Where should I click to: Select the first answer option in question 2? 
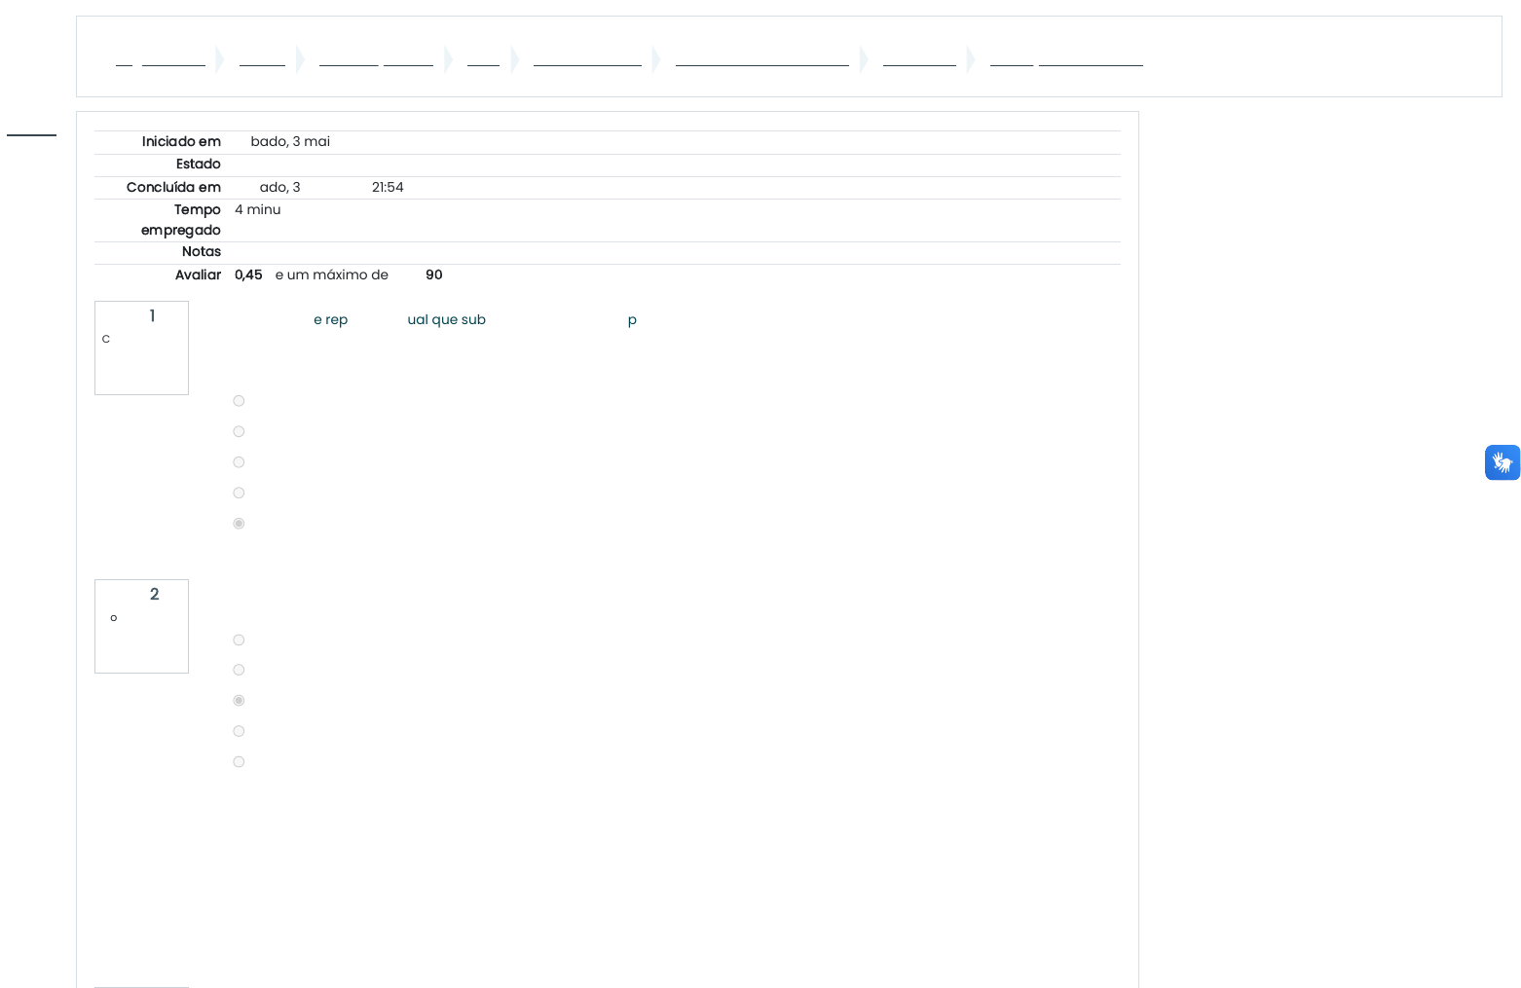[x=239, y=640]
